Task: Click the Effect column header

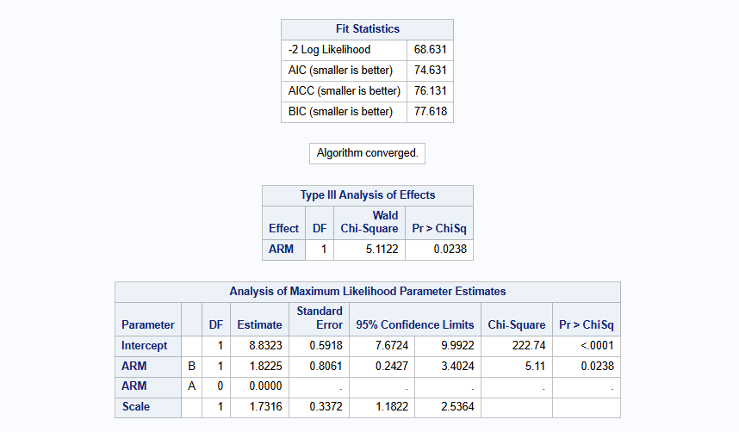Action: pos(283,229)
